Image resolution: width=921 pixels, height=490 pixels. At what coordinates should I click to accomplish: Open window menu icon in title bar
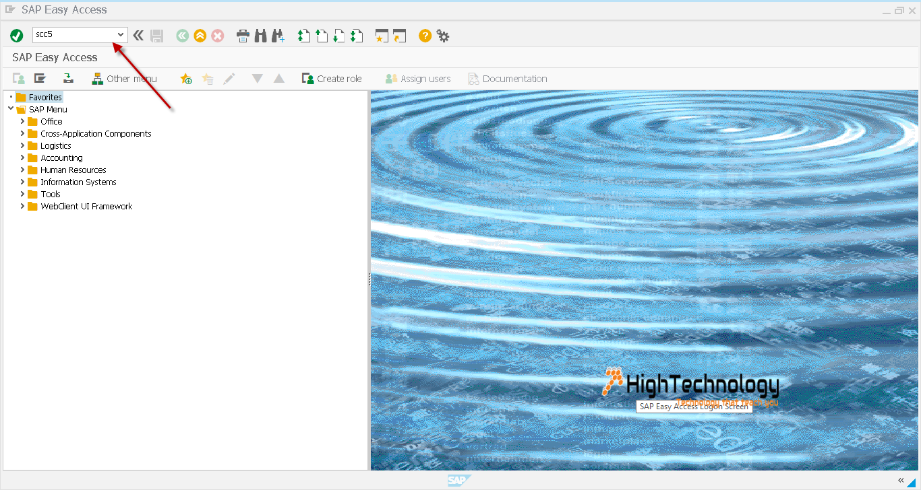click(10, 9)
